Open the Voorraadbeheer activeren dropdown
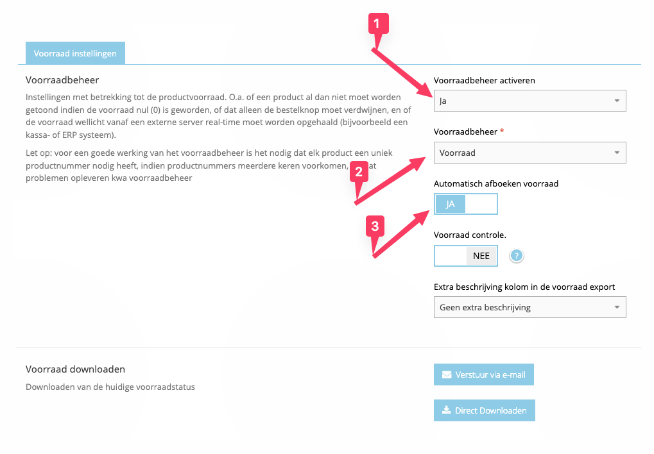The width and height of the screenshot is (654, 454). coord(529,100)
